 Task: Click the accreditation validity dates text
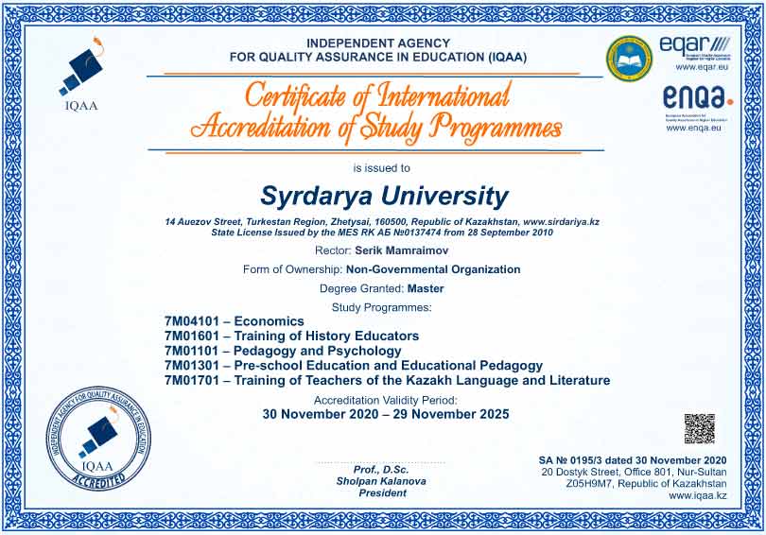click(385, 414)
